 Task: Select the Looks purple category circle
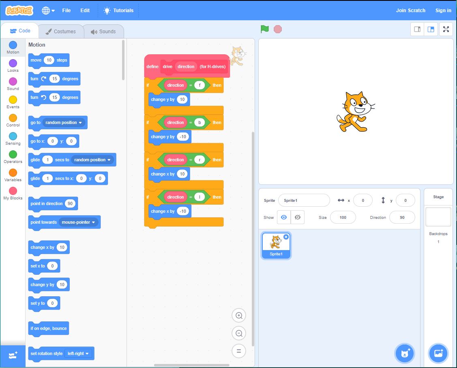[x=13, y=63]
